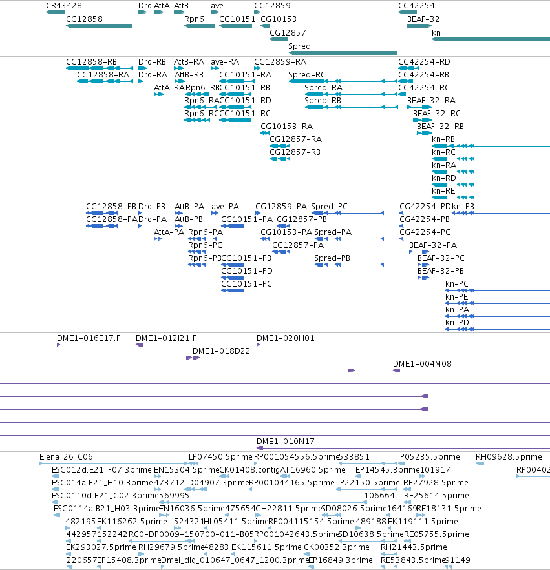Click BAC clone DME1-004M08
Viewport: 550px width, 570px height.
[422, 364]
